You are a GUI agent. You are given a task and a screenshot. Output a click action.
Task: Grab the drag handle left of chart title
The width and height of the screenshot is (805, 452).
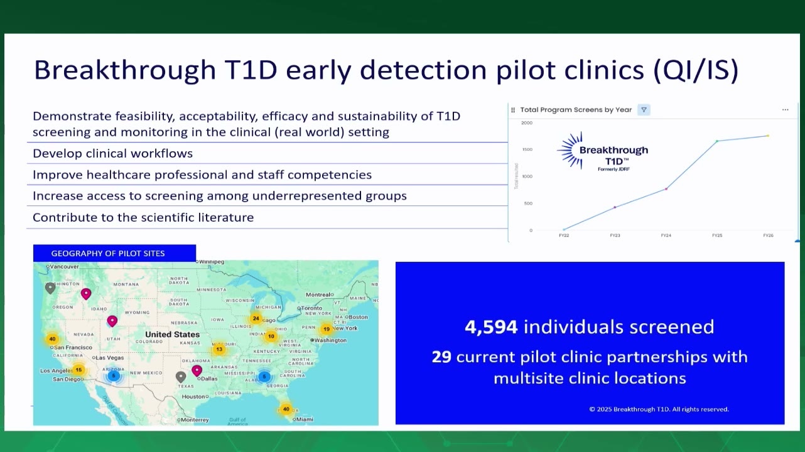click(x=513, y=110)
